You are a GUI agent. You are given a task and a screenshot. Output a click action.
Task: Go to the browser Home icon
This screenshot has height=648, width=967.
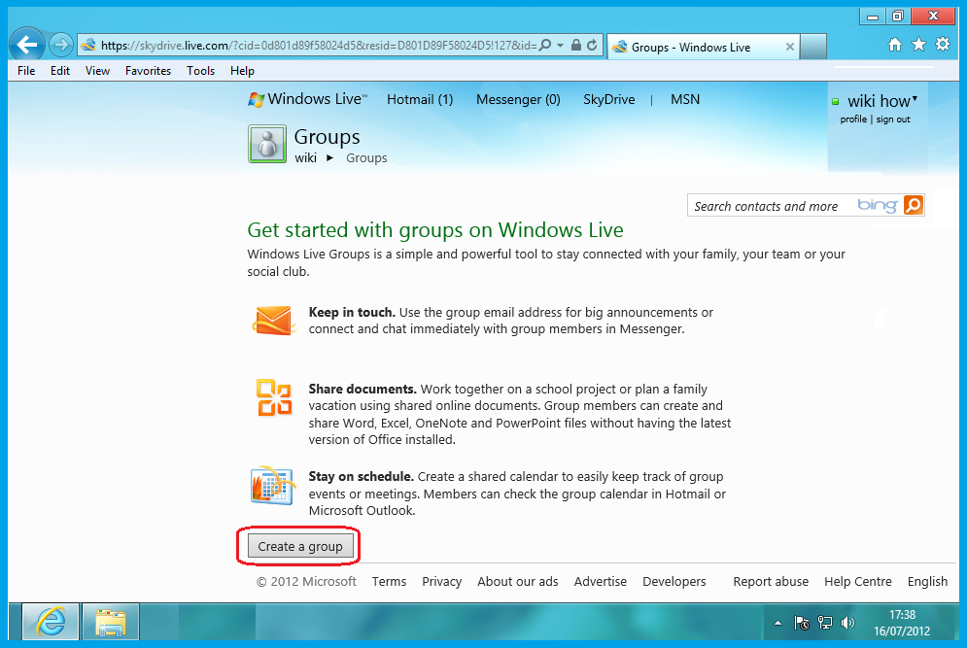[895, 45]
